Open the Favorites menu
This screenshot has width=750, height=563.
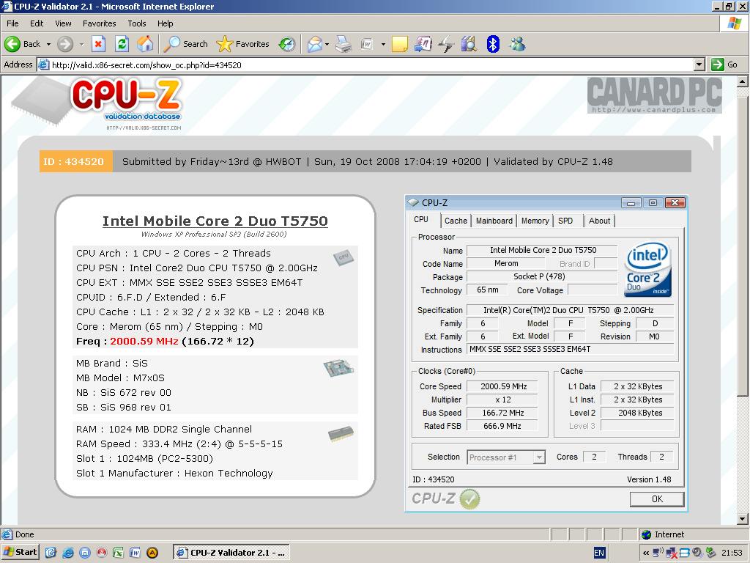click(99, 23)
